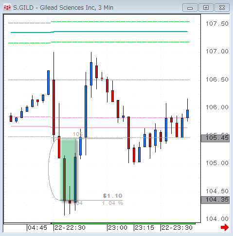Maximize the S.GILD chart window
This screenshot has height=236, width=233.
[206, 8]
